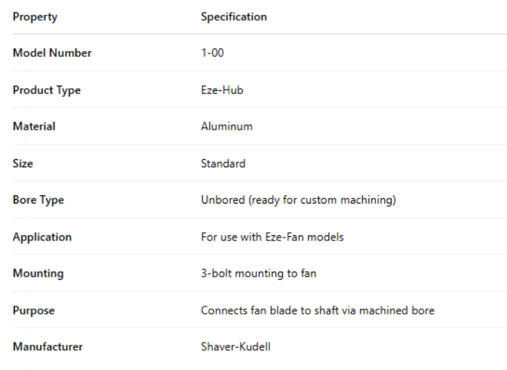Select the Application row label
This screenshot has height=370, width=507.
coord(42,237)
